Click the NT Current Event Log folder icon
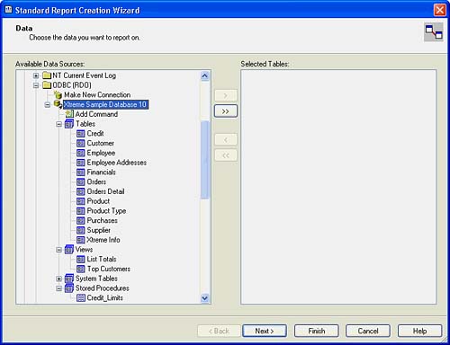 coord(47,75)
